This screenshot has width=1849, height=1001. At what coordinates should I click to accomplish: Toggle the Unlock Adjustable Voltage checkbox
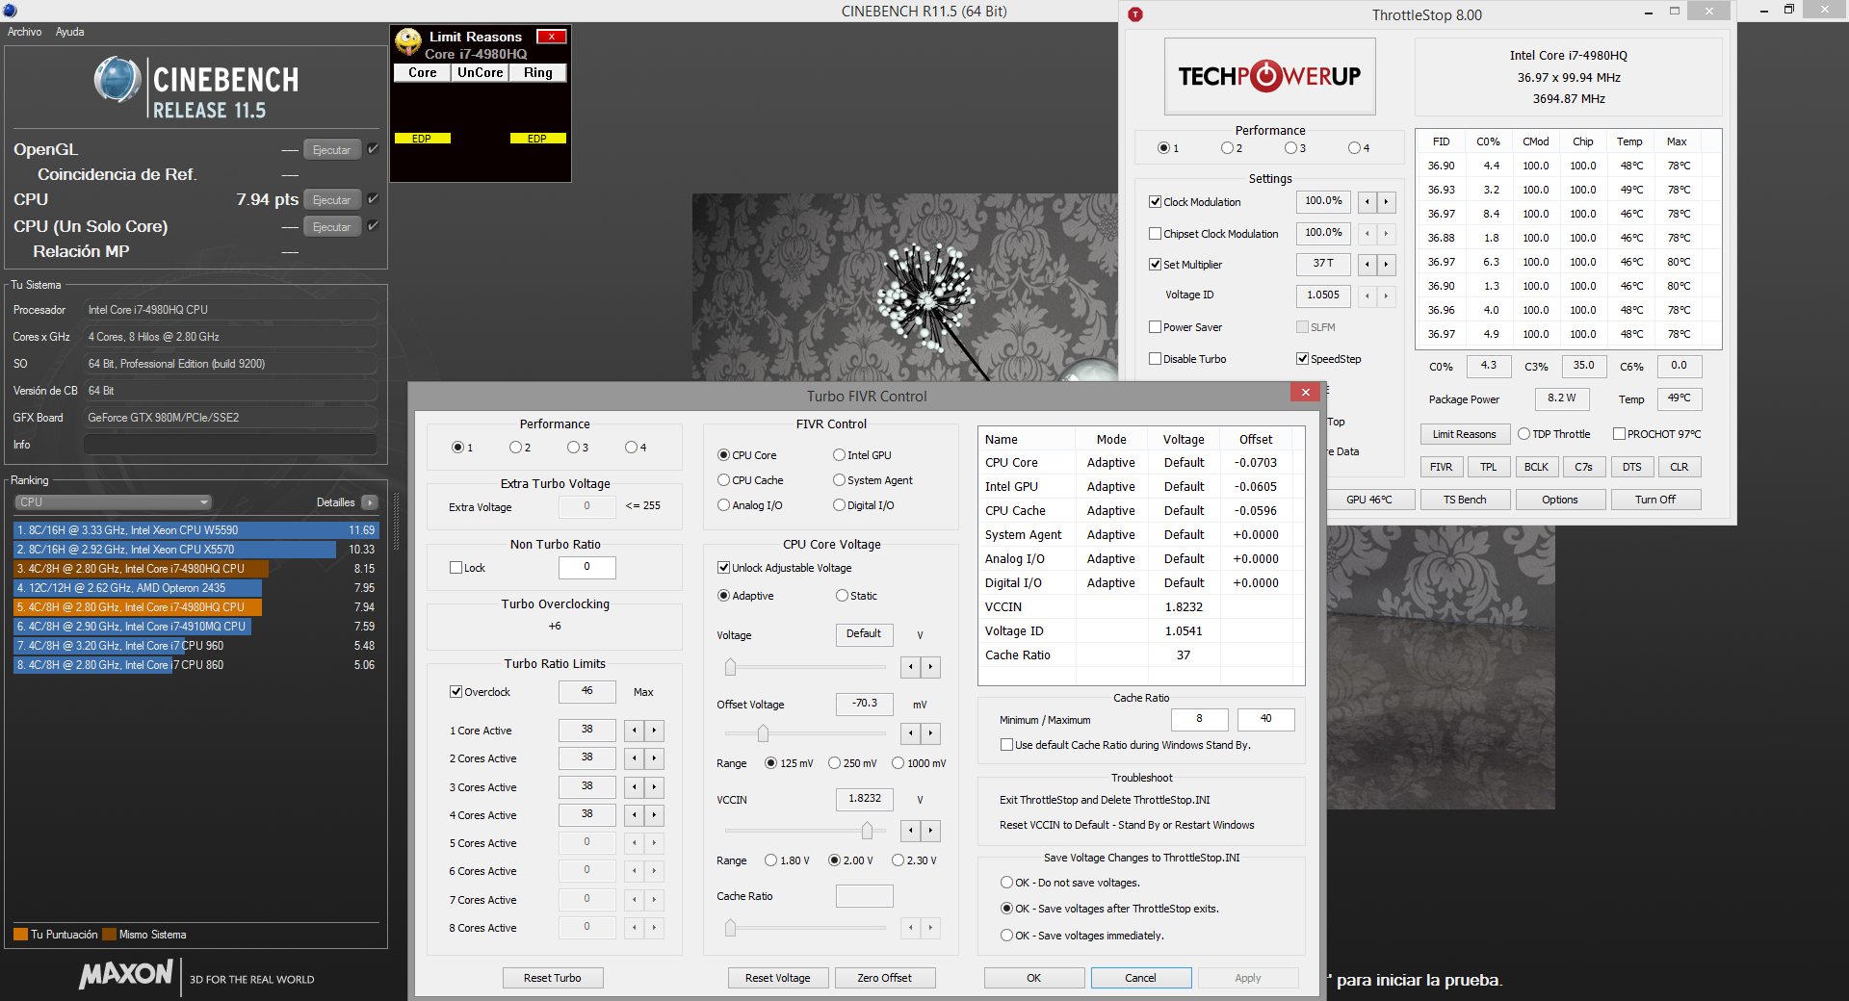tap(723, 568)
